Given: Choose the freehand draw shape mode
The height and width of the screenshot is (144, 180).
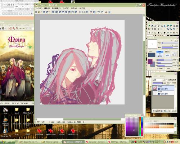Looking at the screenshot, I should click(149, 33).
